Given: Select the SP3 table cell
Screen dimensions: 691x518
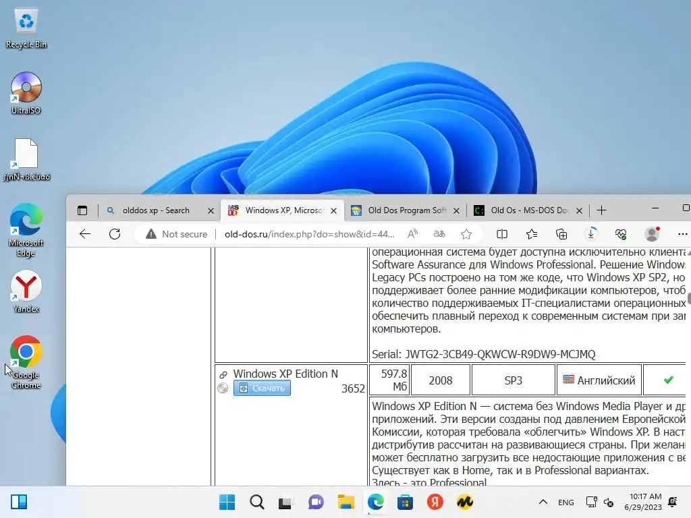Looking at the screenshot, I should 513,380.
